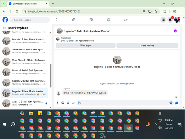
Task: Open File Explorer from taskbar
Action: [31, 113]
